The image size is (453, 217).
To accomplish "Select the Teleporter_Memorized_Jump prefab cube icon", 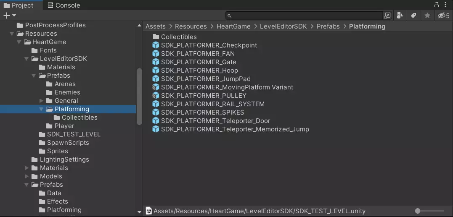I will pyautogui.click(x=156, y=129).
